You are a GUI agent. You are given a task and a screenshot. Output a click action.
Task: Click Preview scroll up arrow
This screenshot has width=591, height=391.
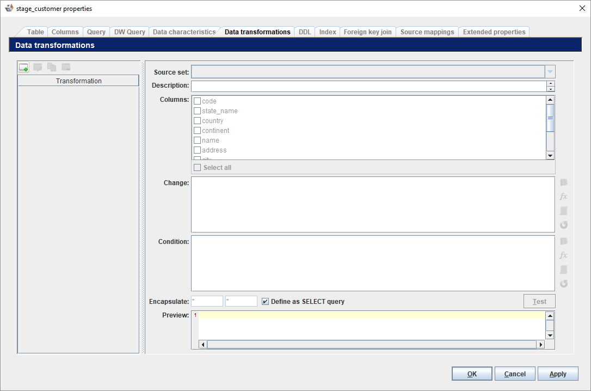click(550, 316)
